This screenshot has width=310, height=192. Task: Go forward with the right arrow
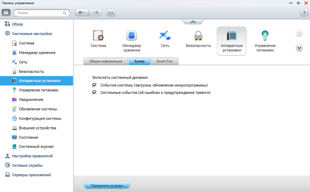[96, 13]
